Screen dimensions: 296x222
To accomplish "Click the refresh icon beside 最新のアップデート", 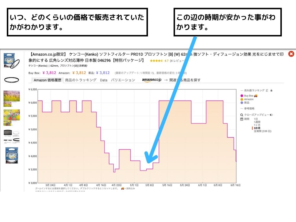I will [153, 73].
